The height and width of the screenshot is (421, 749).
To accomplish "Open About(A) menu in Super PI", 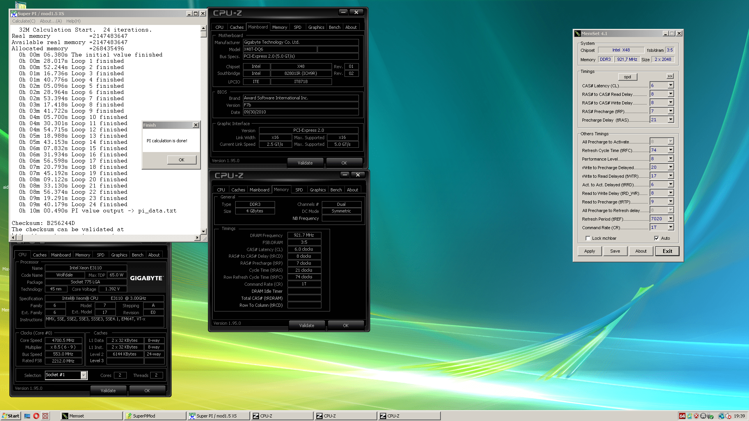I will point(51,21).
